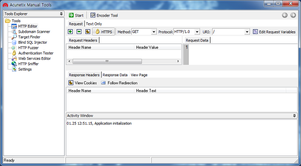This screenshot has height=166, width=301.
Task: Click the Authentication Tester padlock icon
Action: click(x=14, y=53)
